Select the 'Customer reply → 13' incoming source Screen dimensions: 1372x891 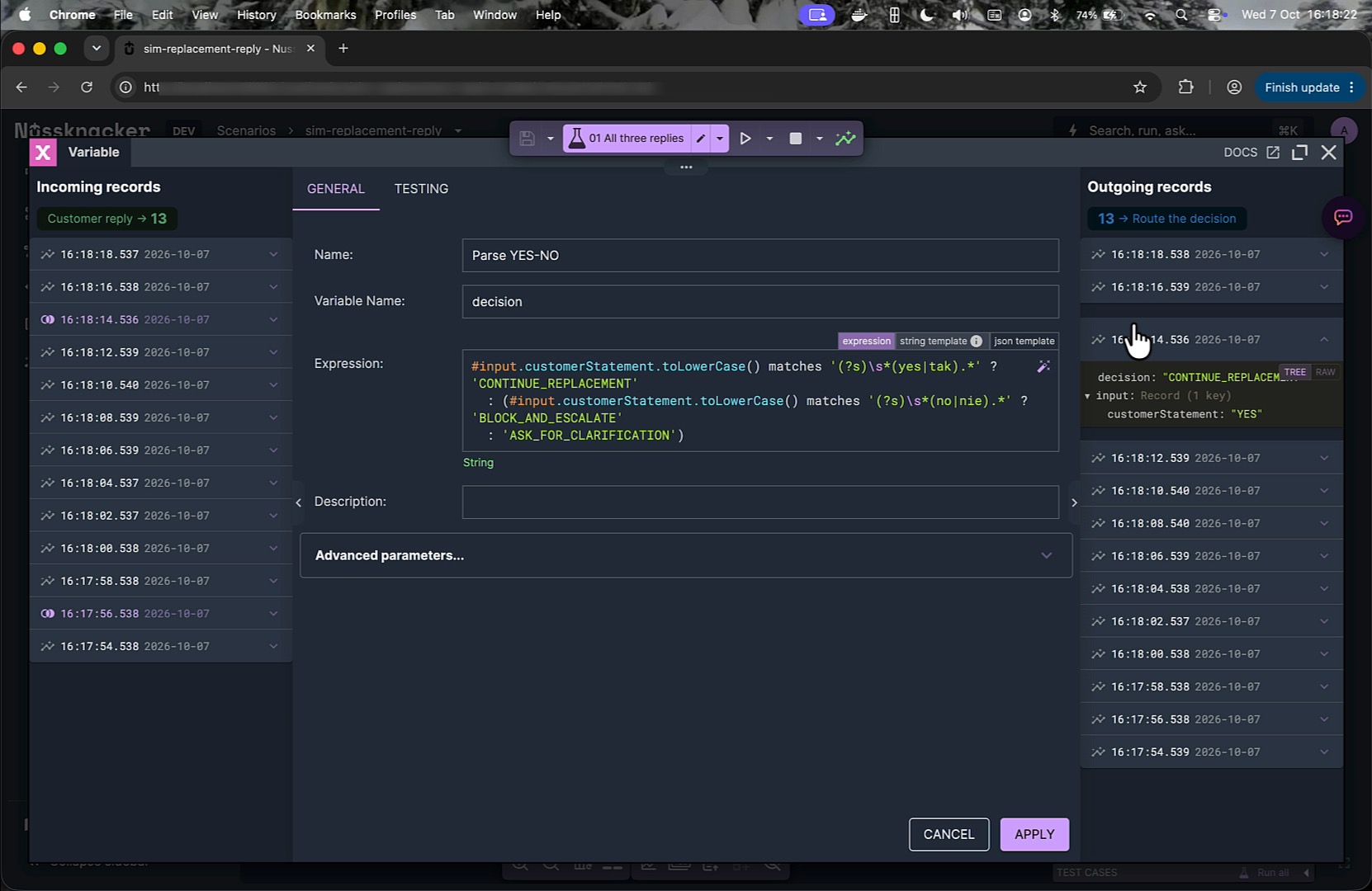tap(107, 219)
